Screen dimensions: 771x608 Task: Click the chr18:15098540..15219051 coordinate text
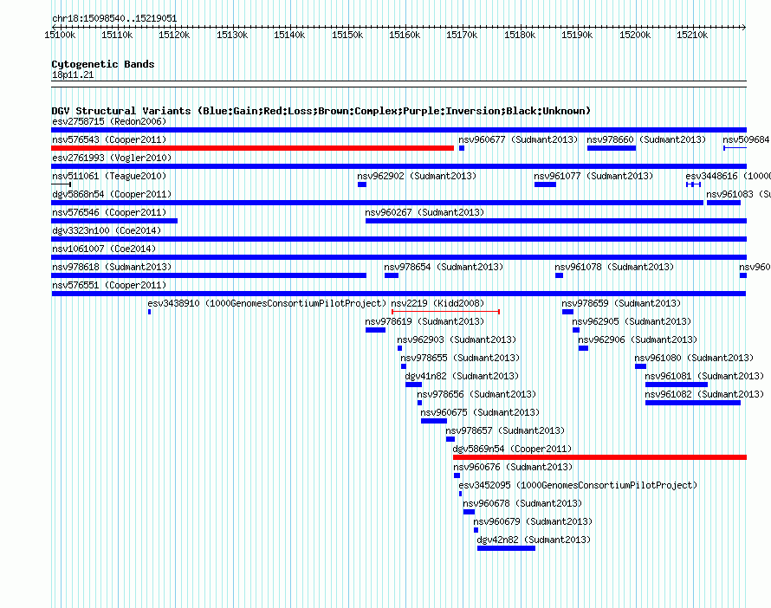click(x=114, y=18)
